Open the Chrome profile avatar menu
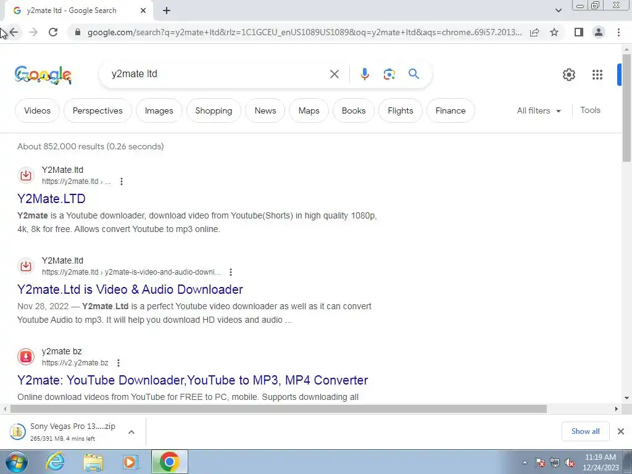The image size is (632, 474). click(x=599, y=32)
